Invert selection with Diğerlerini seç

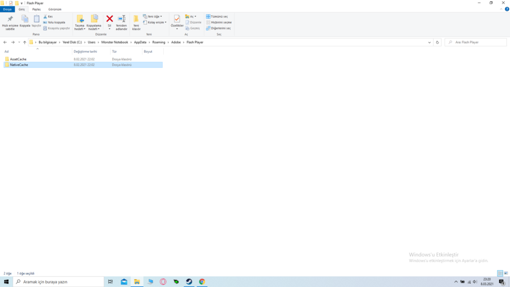point(218,28)
